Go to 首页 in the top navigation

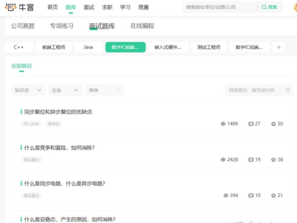click(x=53, y=7)
